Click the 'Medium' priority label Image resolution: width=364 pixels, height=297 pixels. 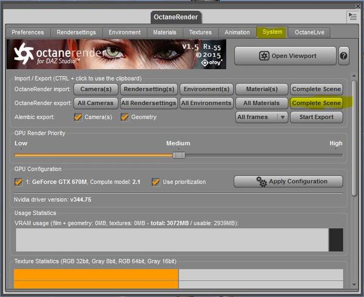[178, 143]
